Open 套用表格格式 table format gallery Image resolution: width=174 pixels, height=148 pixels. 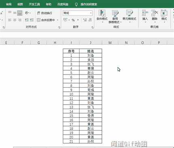(115, 17)
